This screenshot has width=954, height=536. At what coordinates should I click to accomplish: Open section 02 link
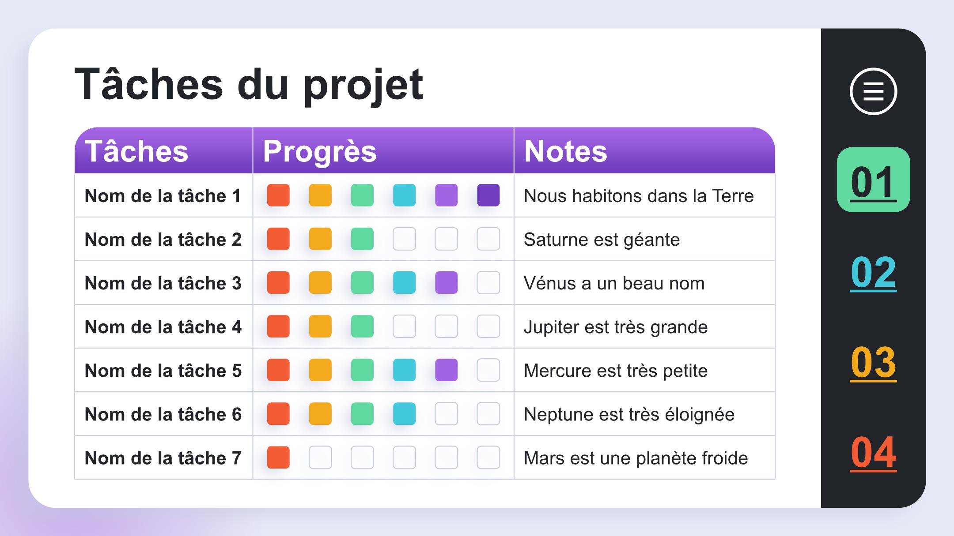[x=873, y=273]
